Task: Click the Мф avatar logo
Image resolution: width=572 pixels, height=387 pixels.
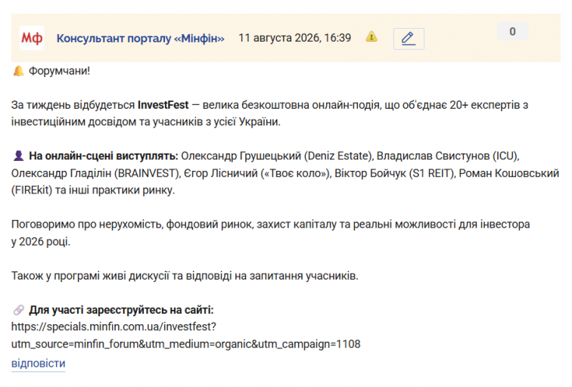Action: point(32,38)
